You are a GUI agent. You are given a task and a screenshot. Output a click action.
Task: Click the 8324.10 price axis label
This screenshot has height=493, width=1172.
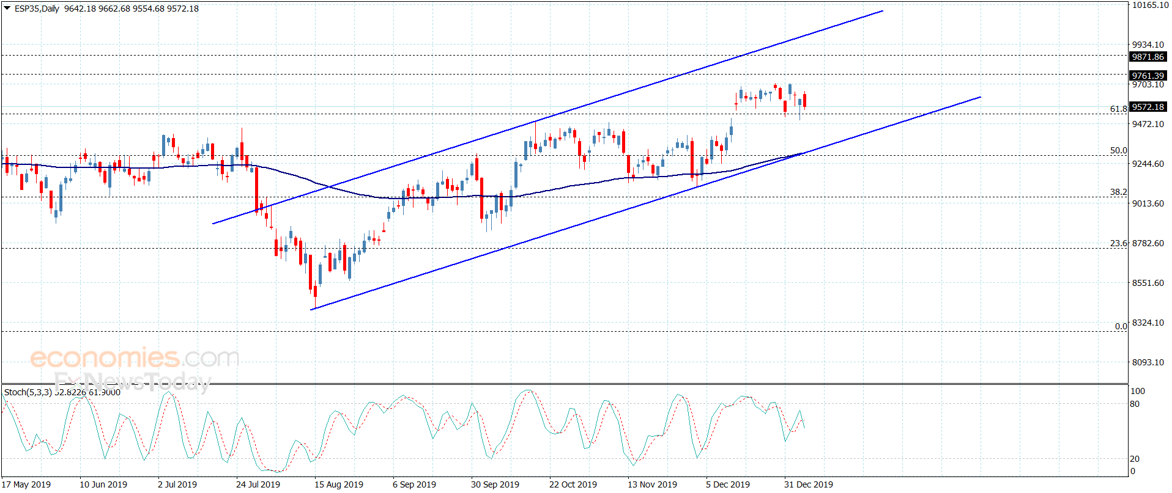click(1148, 323)
